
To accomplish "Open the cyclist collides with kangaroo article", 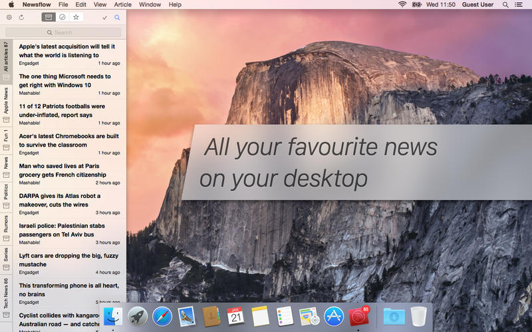I will pyautogui.click(x=58, y=321).
